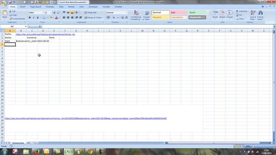276x155 pixels.
Task: Open the Font size dropdown
Action: coord(51,12)
